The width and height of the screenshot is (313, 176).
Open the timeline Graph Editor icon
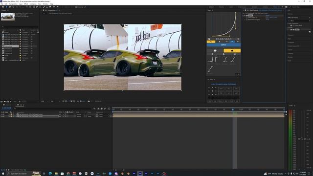click(x=109, y=109)
